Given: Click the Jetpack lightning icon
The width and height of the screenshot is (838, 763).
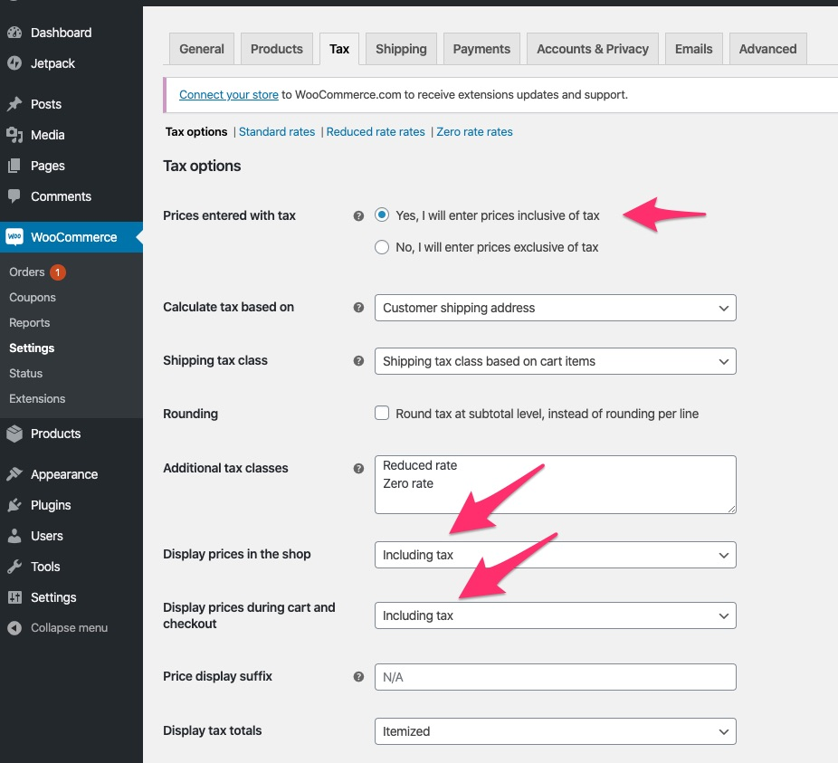Looking at the screenshot, I should tap(14, 63).
